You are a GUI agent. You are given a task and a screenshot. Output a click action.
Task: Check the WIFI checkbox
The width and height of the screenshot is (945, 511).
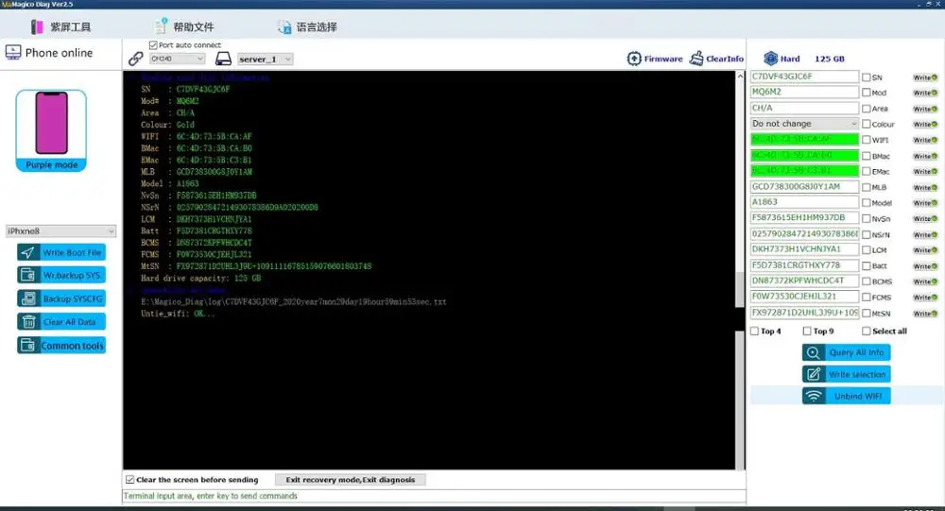[866, 140]
